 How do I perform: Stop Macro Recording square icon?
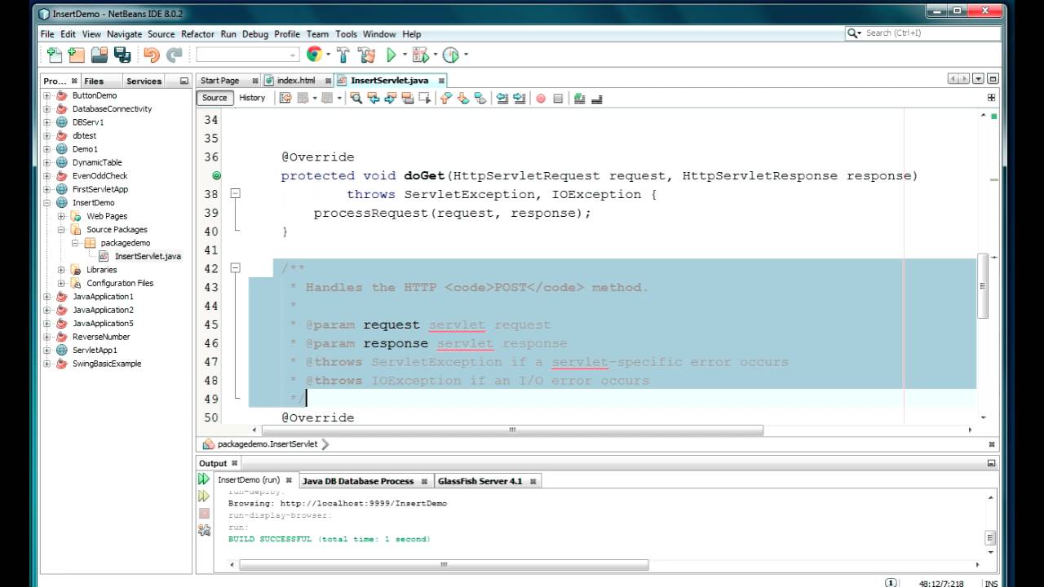[558, 99]
